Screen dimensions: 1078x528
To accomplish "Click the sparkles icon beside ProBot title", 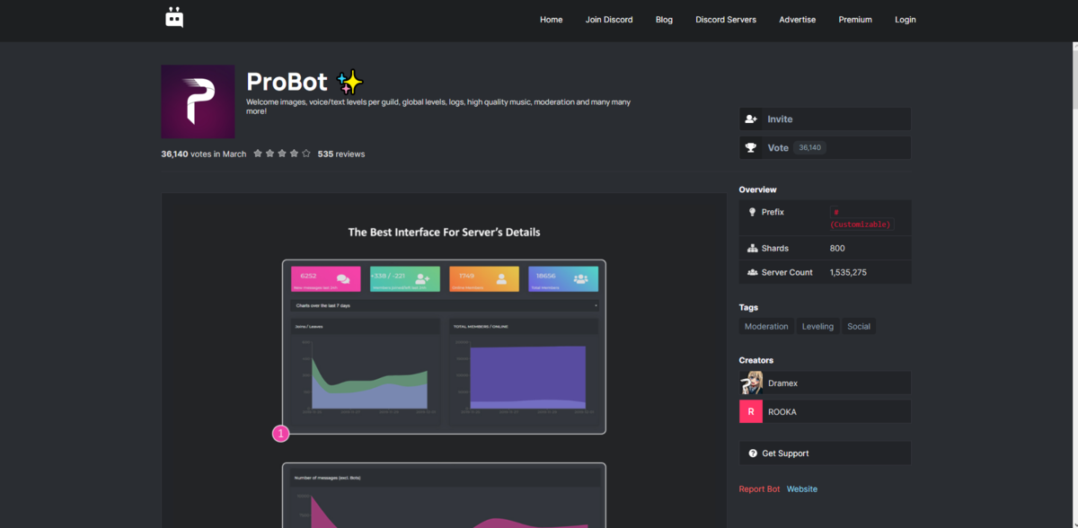I will (x=349, y=83).
